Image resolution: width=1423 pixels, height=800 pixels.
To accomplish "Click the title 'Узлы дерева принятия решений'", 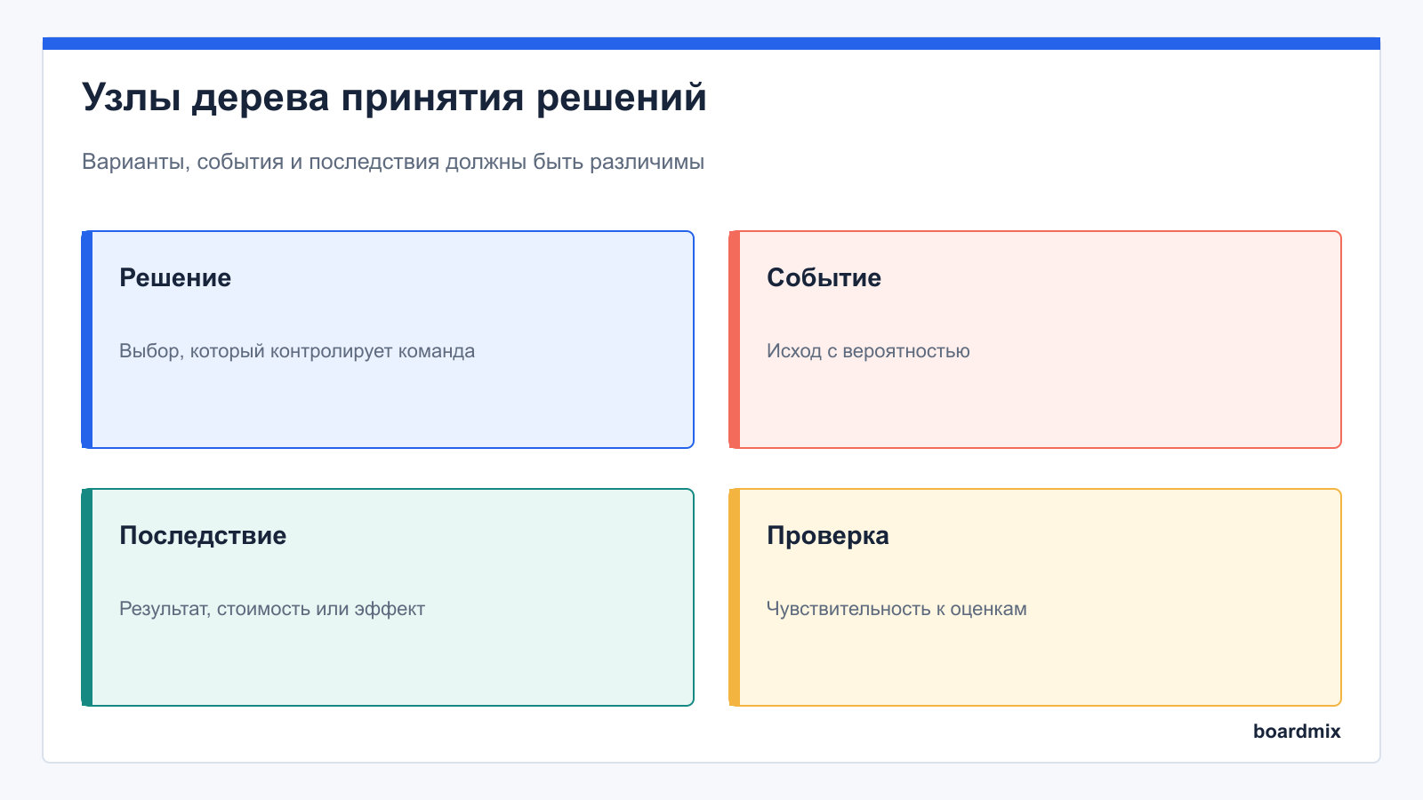I will click(x=394, y=98).
